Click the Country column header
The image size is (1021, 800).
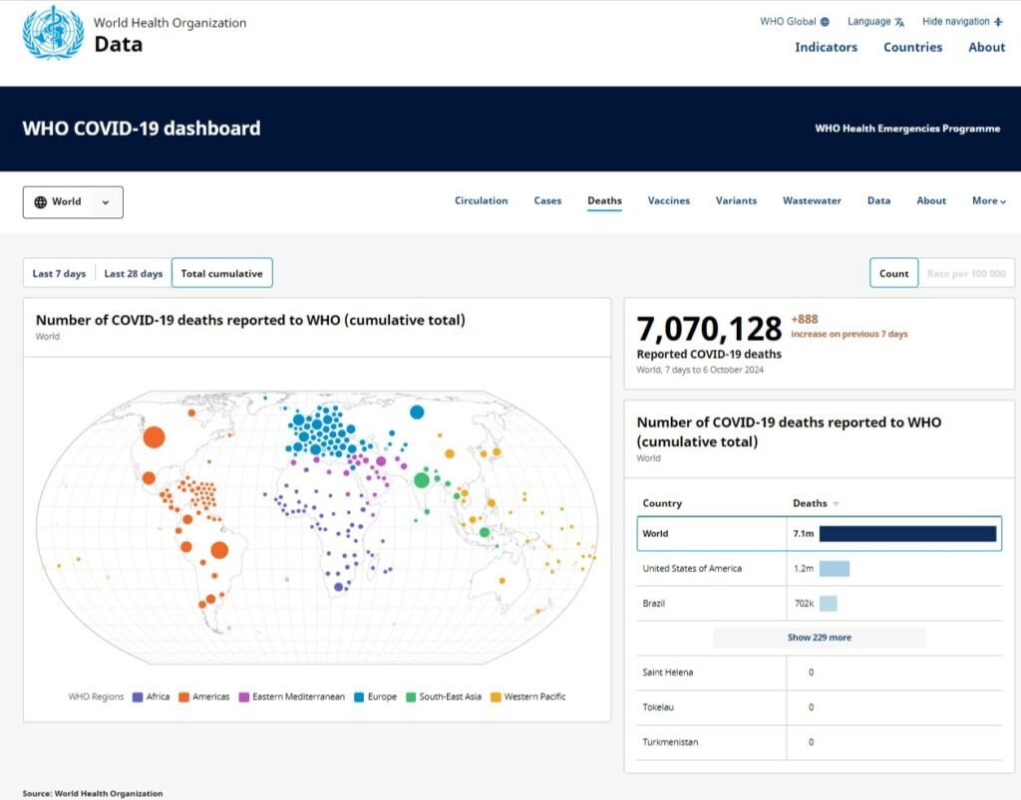click(662, 503)
